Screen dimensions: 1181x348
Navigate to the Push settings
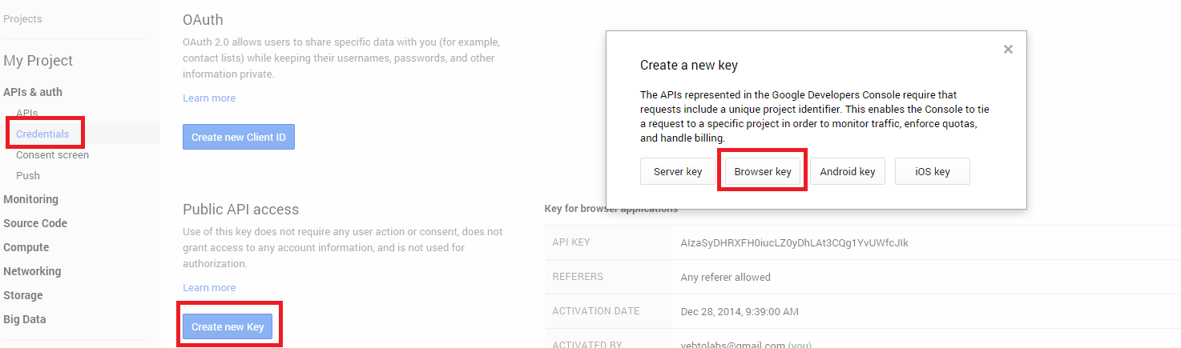(x=28, y=175)
